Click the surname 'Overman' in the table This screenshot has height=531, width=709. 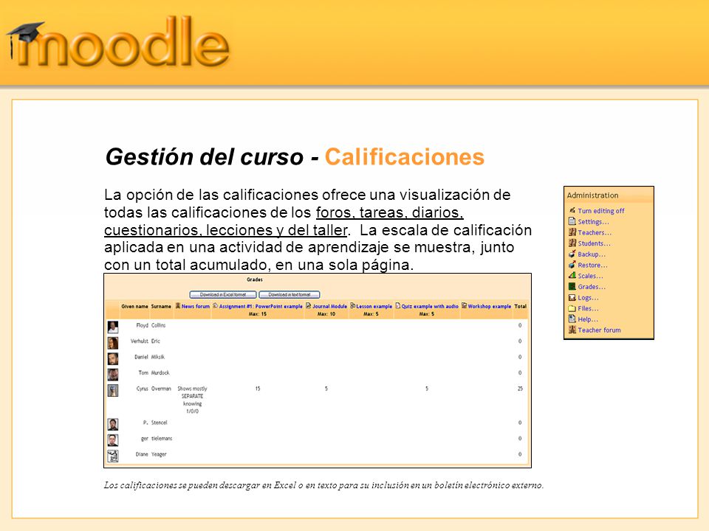click(x=161, y=389)
